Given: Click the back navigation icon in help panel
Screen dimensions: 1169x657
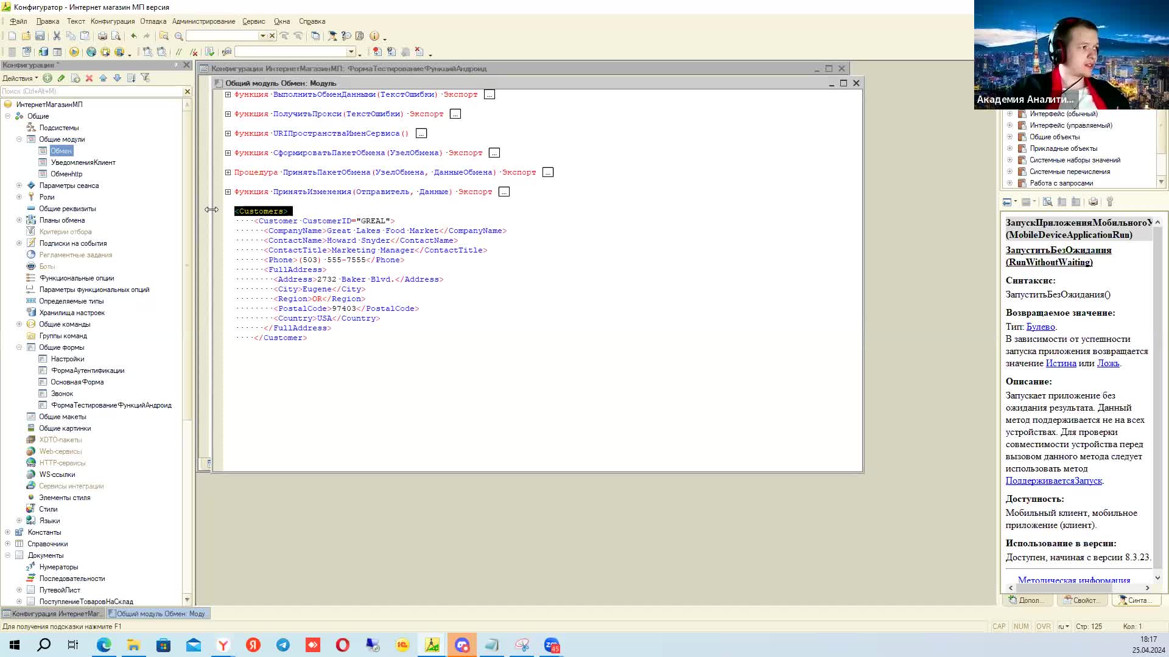Looking at the screenshot, I should (x=1007, y=202).
